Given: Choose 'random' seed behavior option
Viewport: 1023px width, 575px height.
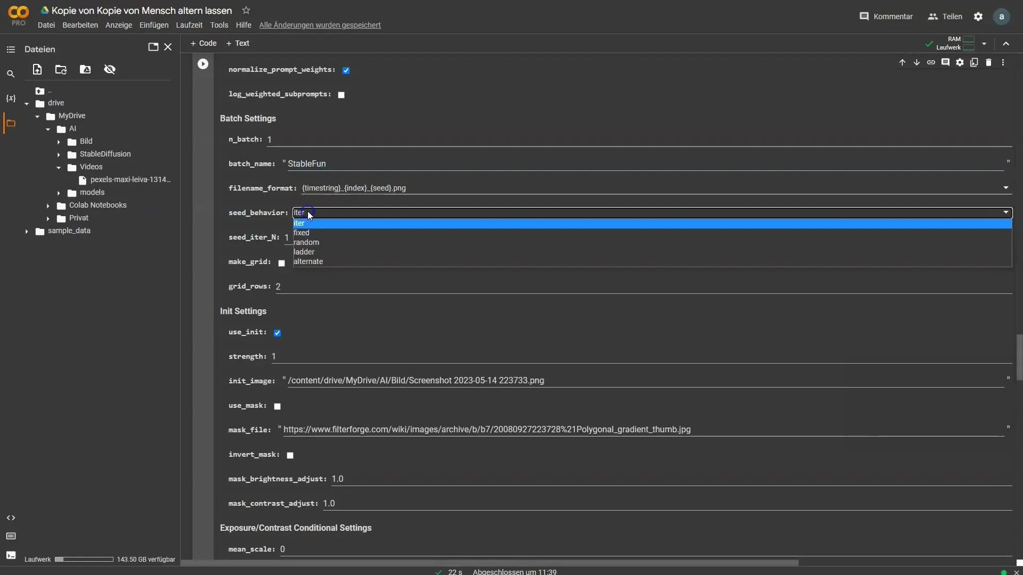Looking at the screenshot, I should point(652,242).
